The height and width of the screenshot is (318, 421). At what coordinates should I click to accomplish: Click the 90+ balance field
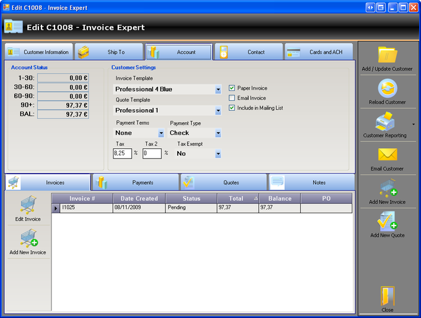pos(63,105)
